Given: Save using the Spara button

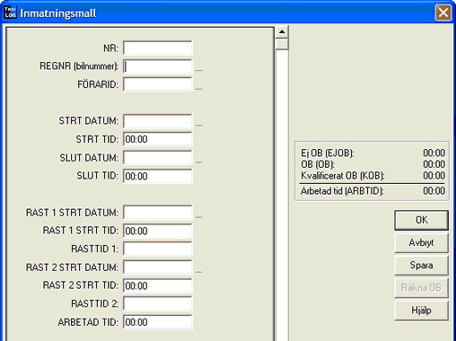Looking at the screenshot, I should 421,265.
